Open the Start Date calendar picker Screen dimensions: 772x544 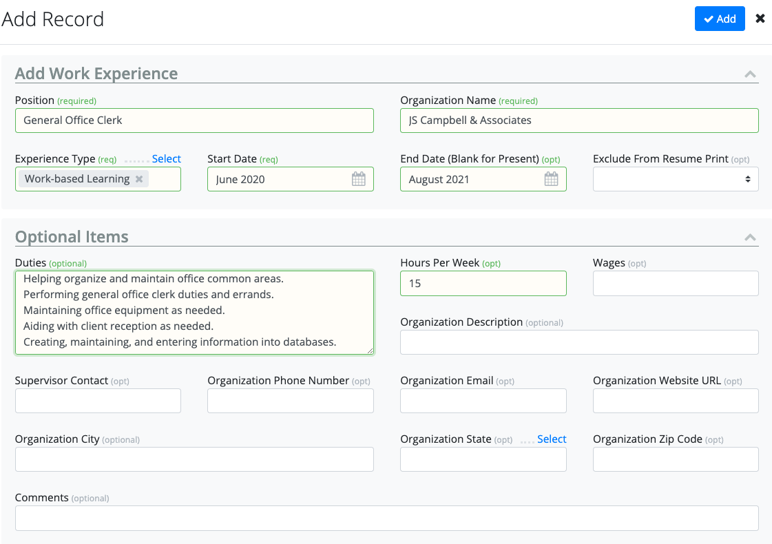(358, 179)
